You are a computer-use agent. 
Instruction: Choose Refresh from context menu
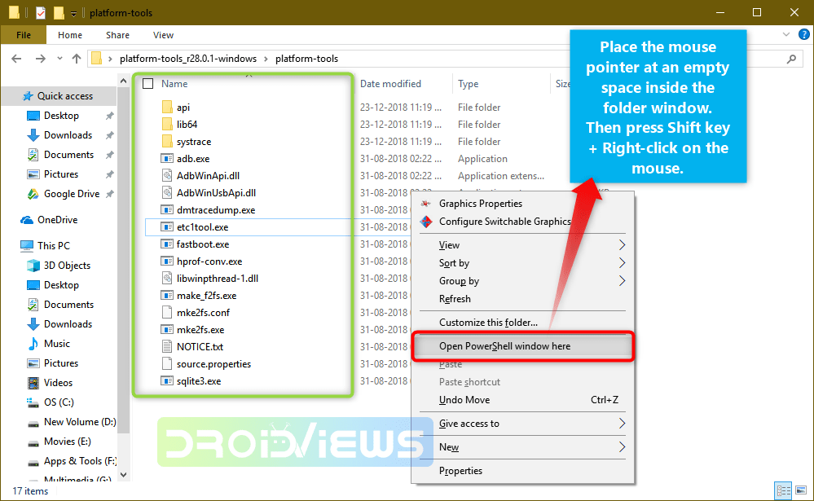coord(455,299)
